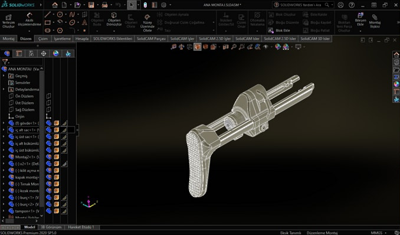Click the Bileşen Ekle tool
This screenshot has width=400, height=235.
coord(360,19)
